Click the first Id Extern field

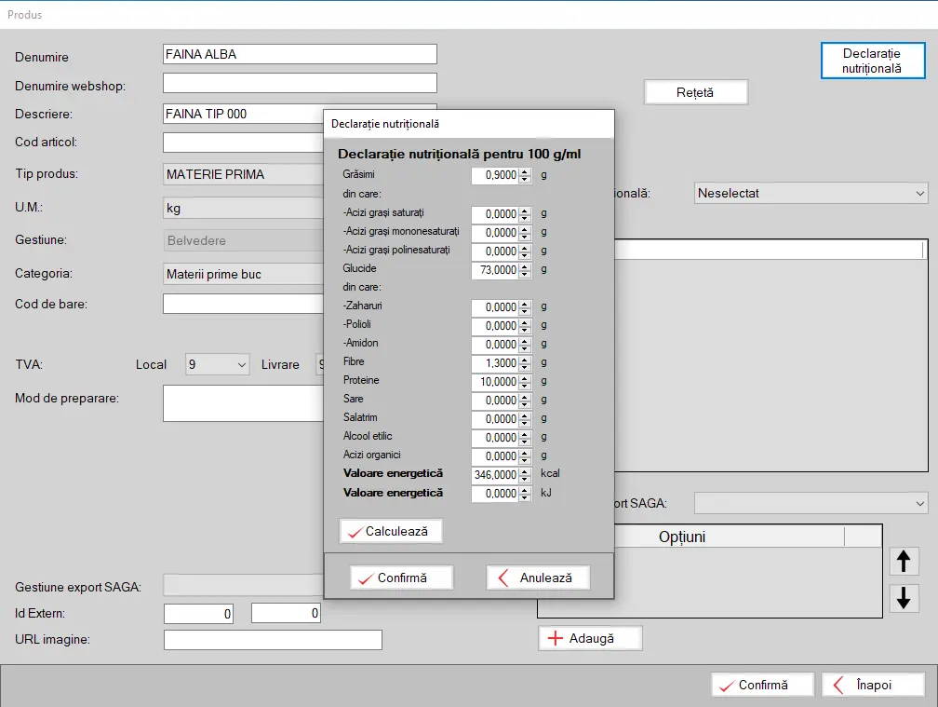pyautogui.click(x=198, y=614)
